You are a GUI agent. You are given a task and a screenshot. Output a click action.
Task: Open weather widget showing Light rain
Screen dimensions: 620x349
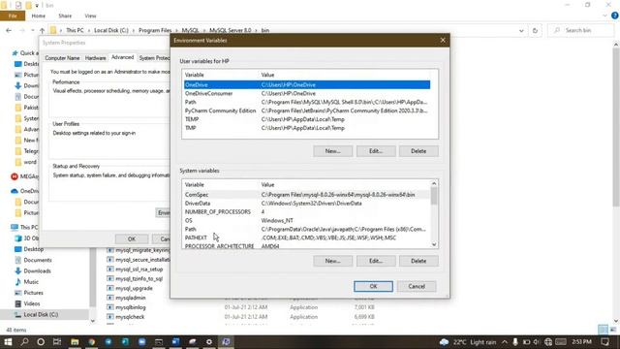point(467,342)
